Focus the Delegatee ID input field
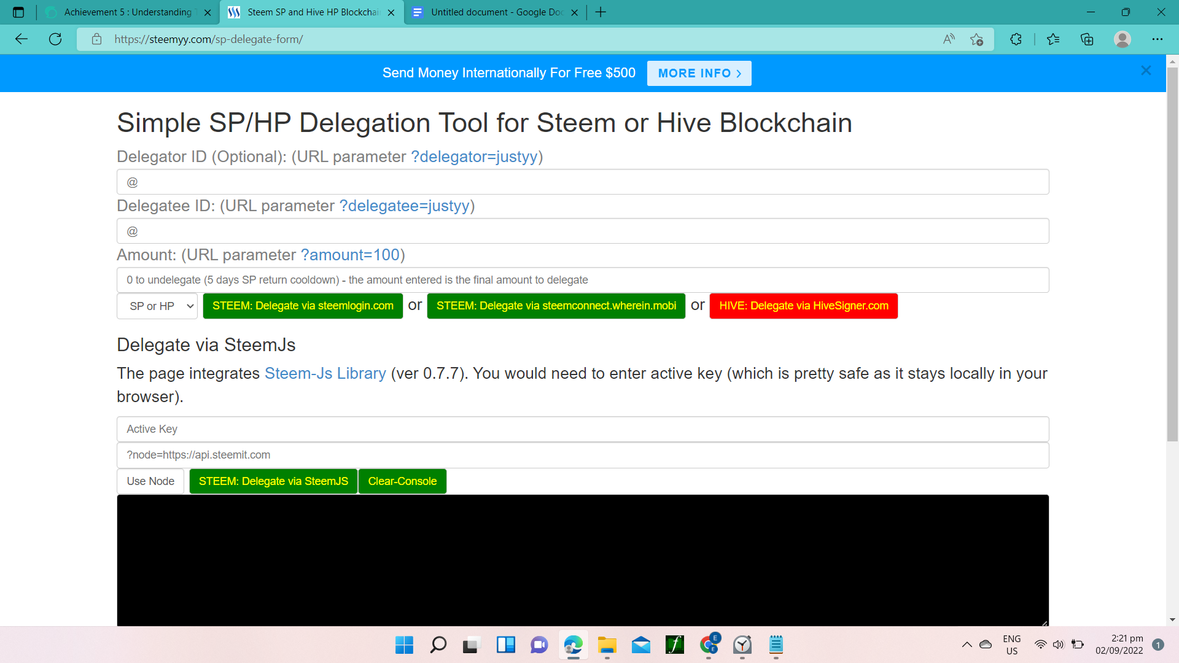The width and height of the screenshot is (1179, 663). coord(583,231)
